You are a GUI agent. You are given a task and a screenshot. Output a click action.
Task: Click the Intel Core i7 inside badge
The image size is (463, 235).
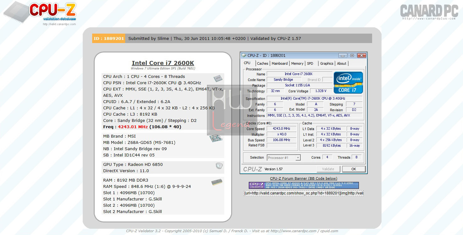pos(348,83)
